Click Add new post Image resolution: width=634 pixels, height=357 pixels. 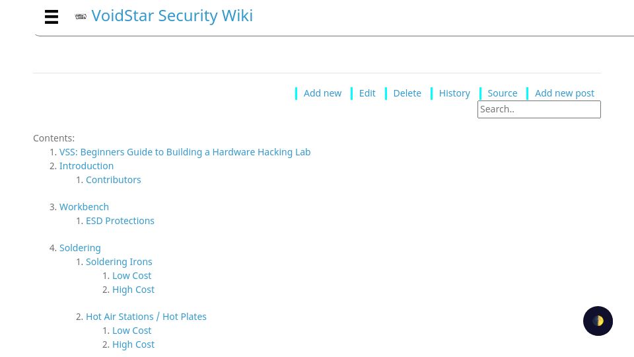pyautogui.click(x=565, y=93)
